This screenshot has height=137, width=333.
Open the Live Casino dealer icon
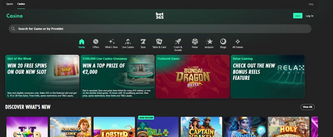click(x=128, y=42)
